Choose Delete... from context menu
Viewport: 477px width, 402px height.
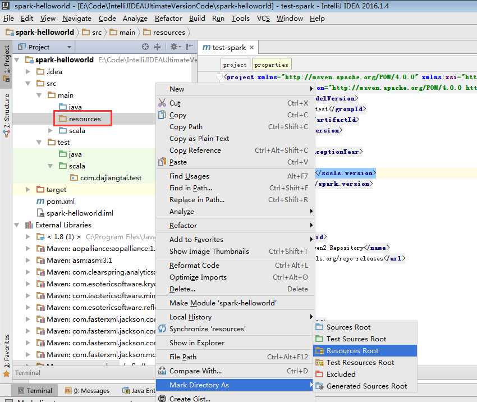click(235, 289)
